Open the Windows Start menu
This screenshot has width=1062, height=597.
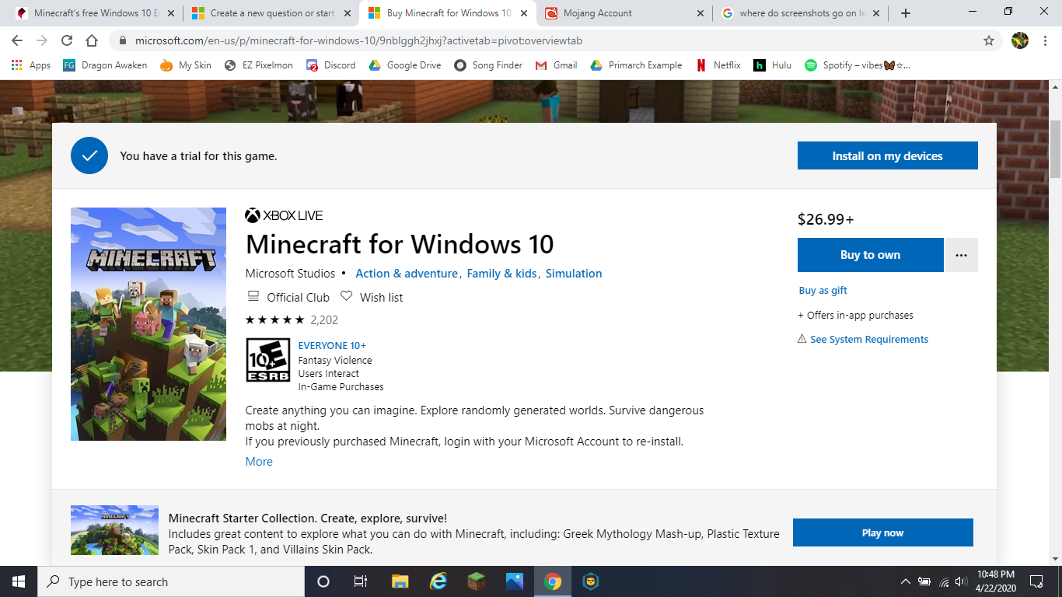click(x=19, y=581)
